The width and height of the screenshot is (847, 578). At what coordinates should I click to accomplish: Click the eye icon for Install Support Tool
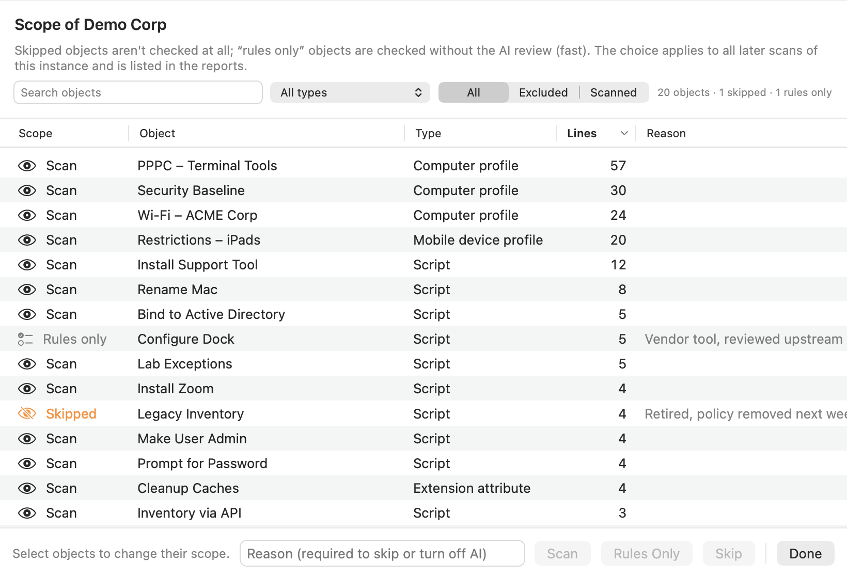click(27, 265)
